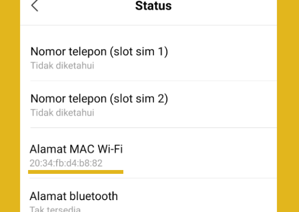
Task: Click the right yellow border strip
Action: pyautogui.click(x=288, y=106)
